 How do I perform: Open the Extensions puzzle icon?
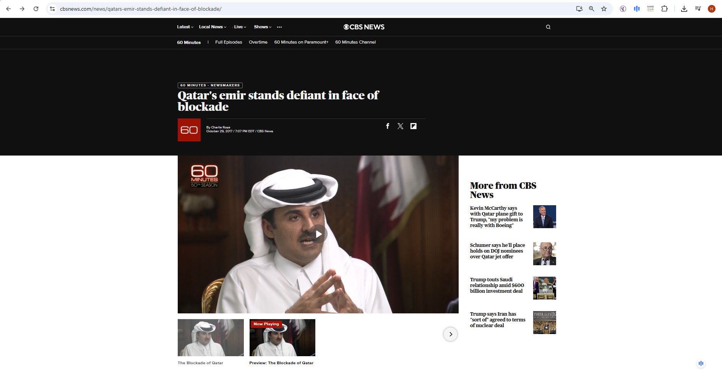[x=665, y=9]
